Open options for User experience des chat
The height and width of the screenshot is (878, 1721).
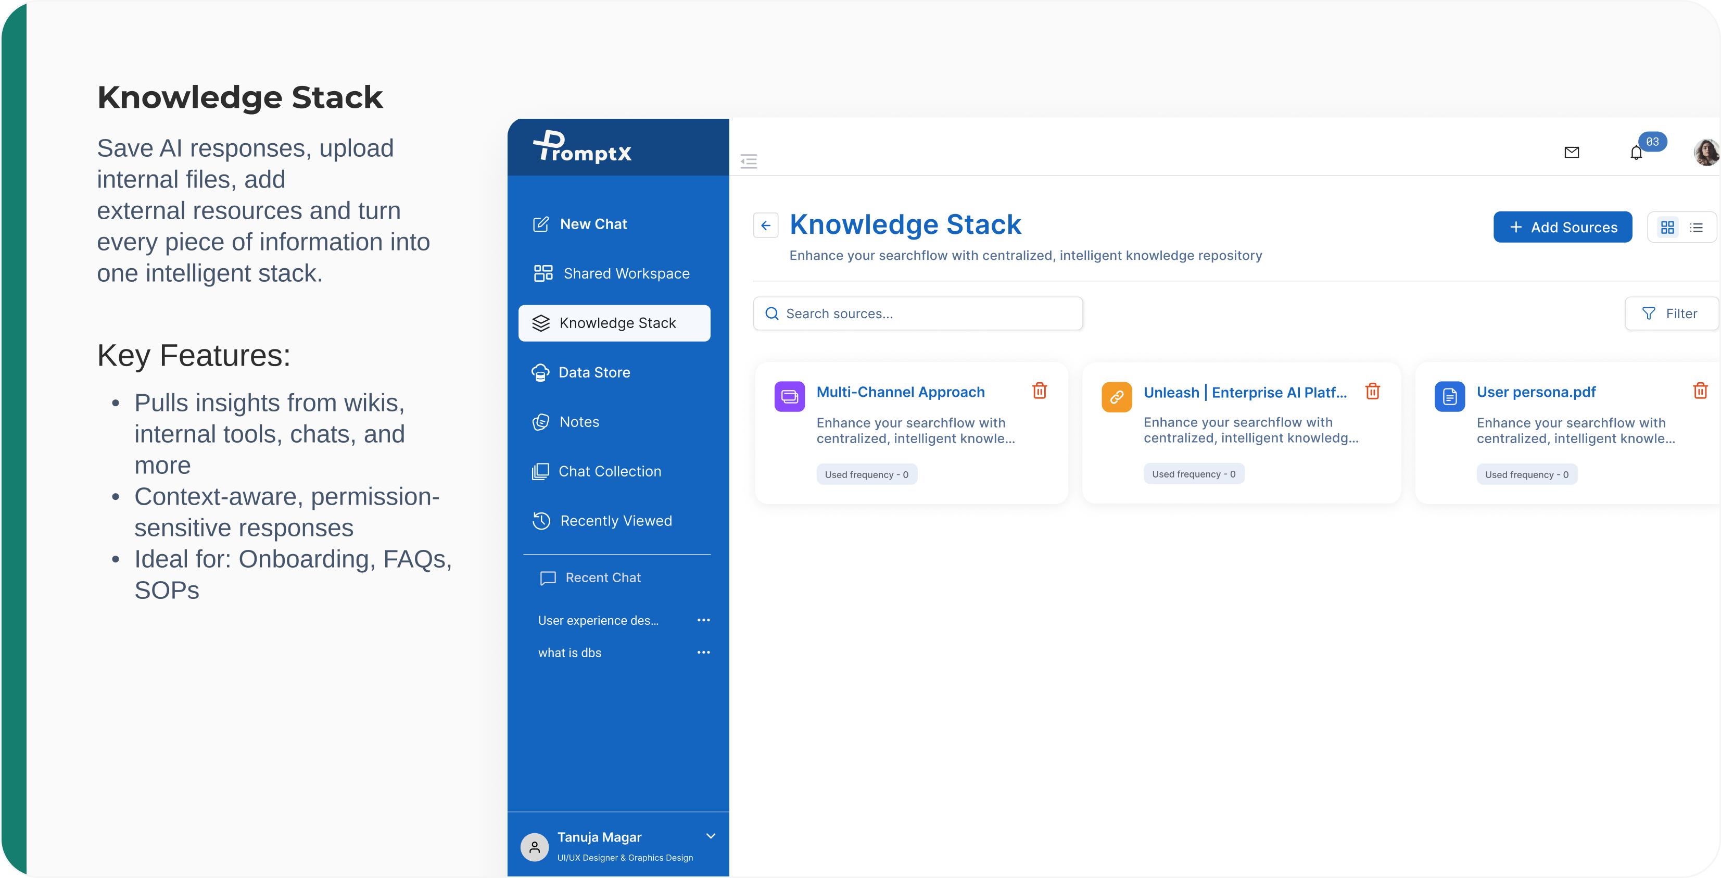point(703,620)
